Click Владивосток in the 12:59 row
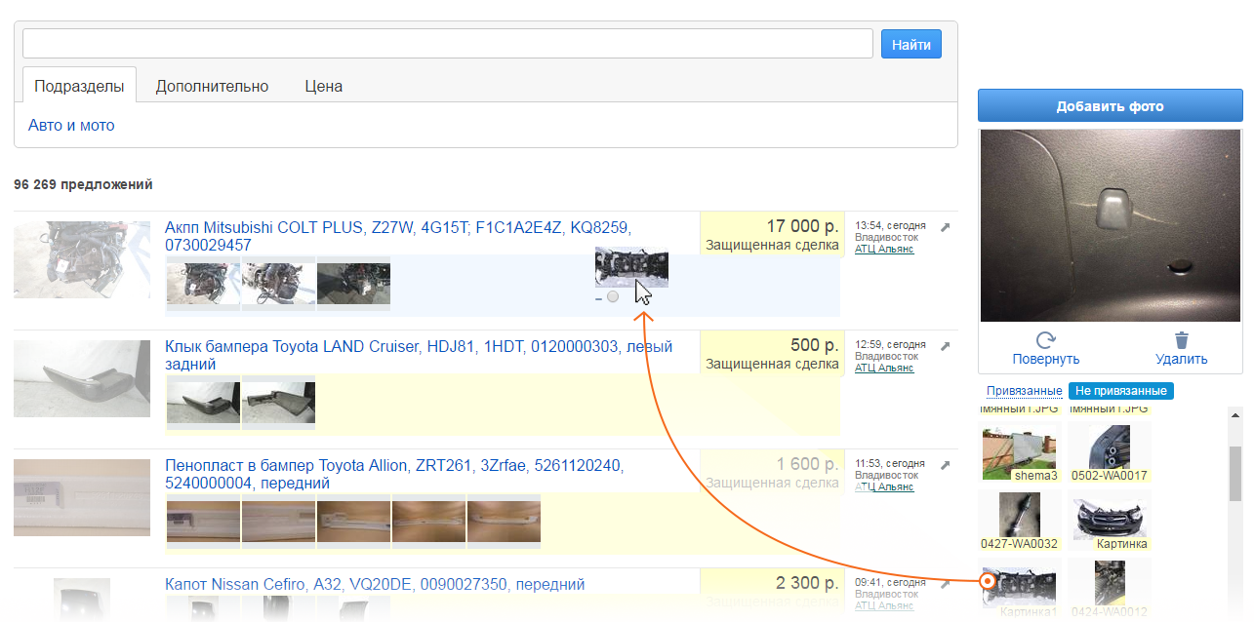1254x622 pixels. pyautogui.click(x=887, y=356)
